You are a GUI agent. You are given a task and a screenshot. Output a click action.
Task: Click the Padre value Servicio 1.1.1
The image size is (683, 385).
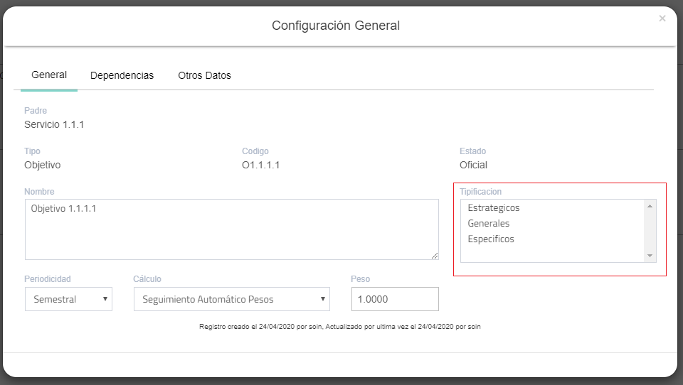pos(54,124)
